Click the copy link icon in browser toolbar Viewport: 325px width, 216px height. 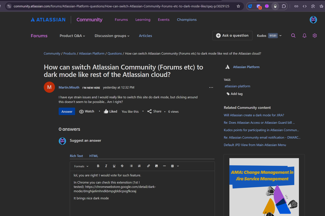click(x=296, y=6)
